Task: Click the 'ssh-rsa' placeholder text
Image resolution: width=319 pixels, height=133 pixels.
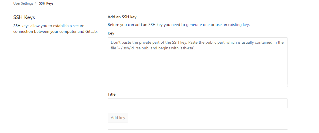Action: 187,48
